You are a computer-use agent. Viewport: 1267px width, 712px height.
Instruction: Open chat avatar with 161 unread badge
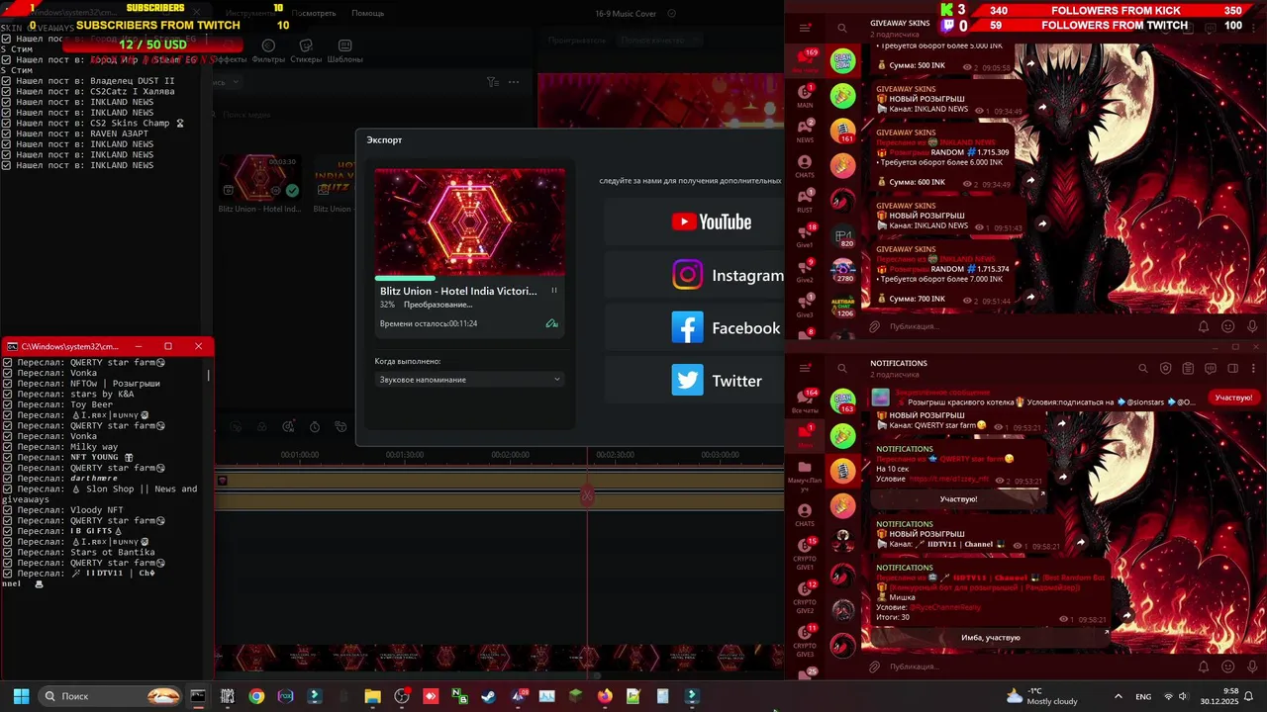point(843,132)
